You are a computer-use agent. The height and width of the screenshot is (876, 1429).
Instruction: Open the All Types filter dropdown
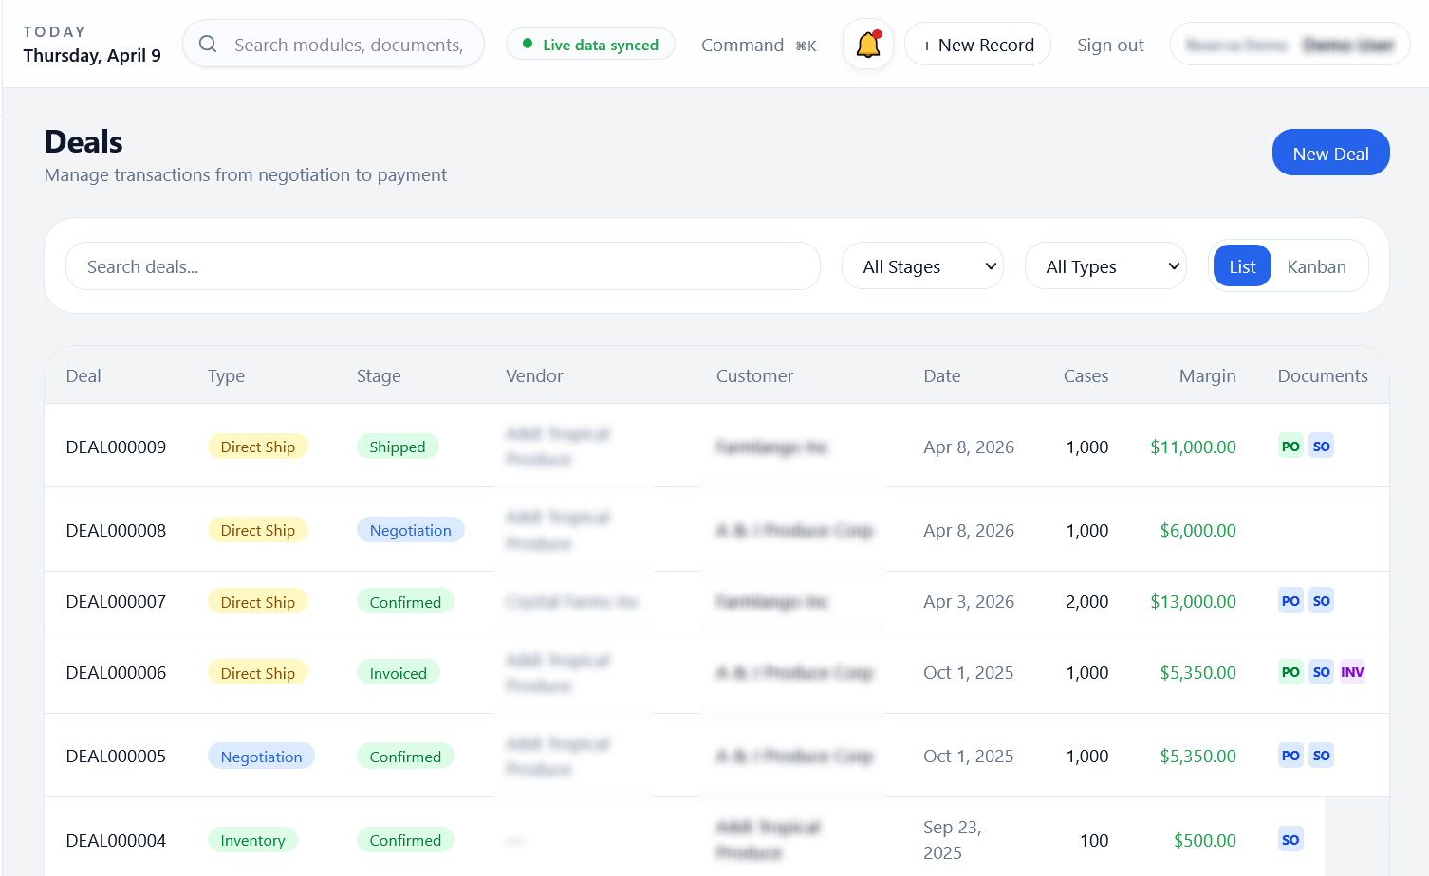[1104, 266]
